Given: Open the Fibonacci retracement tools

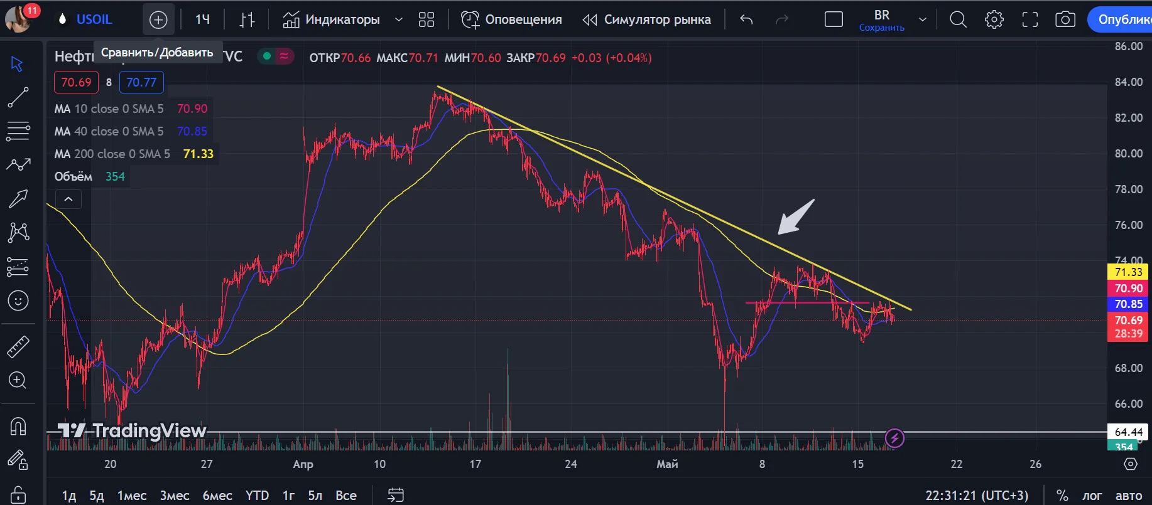Looking at the screenshot, I should click(18, 131).
